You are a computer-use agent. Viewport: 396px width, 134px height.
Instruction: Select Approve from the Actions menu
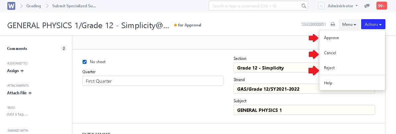(331, 38)
